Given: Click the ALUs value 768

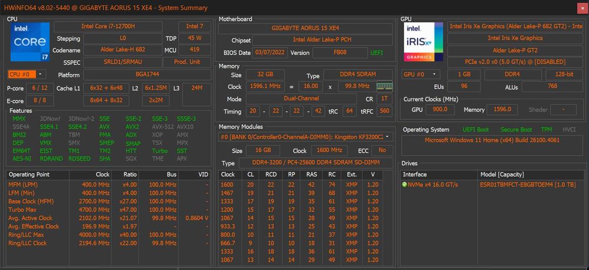Looking at the screenshot, I should coord(552,86).
